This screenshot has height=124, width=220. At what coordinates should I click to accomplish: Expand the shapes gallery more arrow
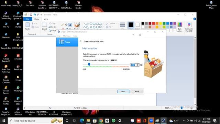[x=103, y=27]
